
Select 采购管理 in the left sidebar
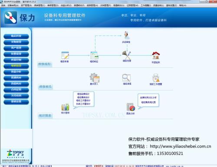coord(16,42)
